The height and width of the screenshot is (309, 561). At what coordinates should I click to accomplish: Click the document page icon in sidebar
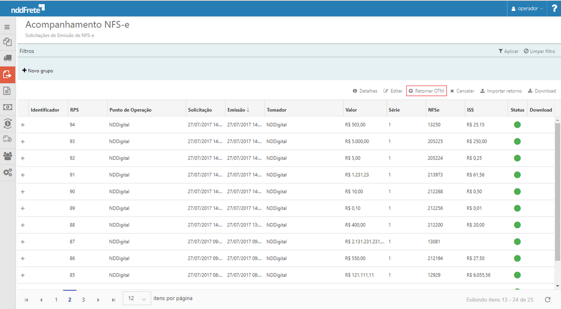(x=7, y=91)
